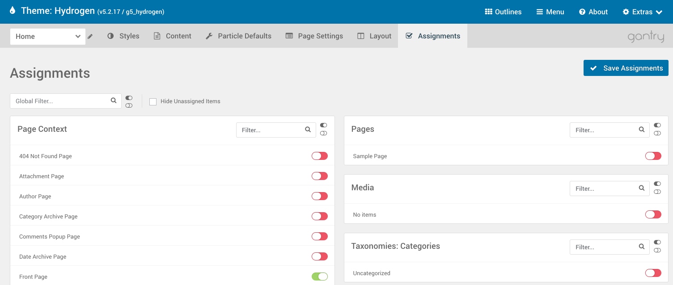The width and height of the screenshot is (673, 285).
Task: Click the water drop theme icon
Action: (x=13, y=11)
